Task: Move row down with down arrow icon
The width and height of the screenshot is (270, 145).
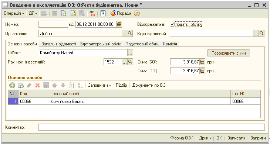Action: click(63, 85)
